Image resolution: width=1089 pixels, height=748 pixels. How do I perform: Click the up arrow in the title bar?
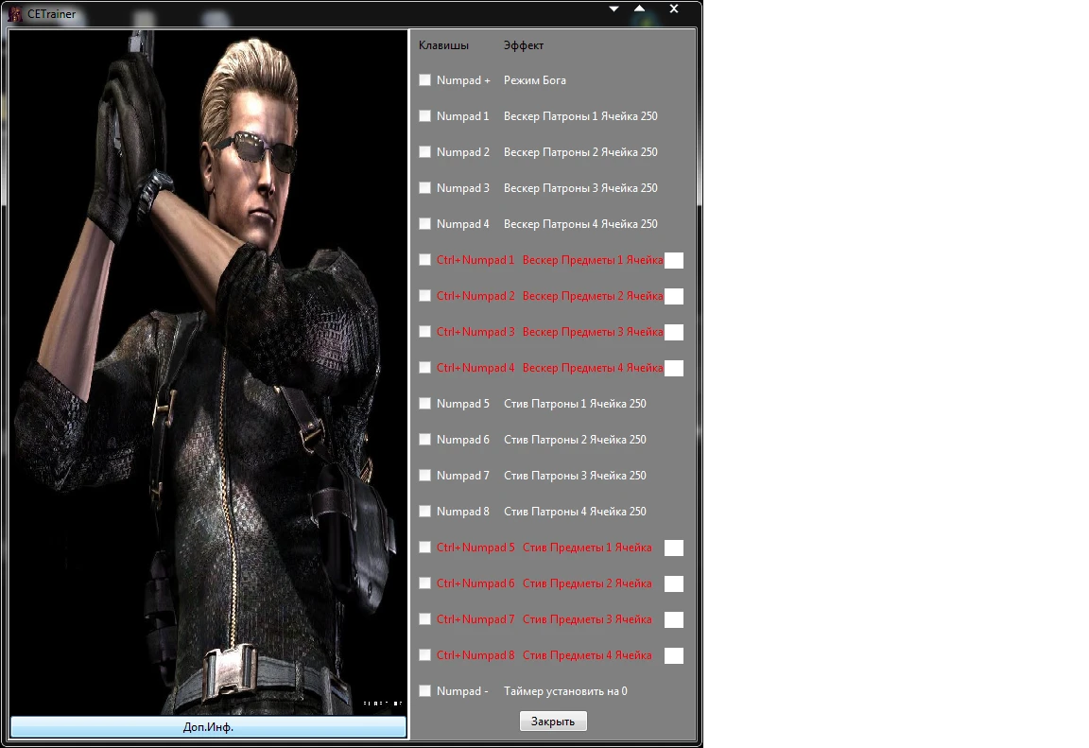(639, 9)
